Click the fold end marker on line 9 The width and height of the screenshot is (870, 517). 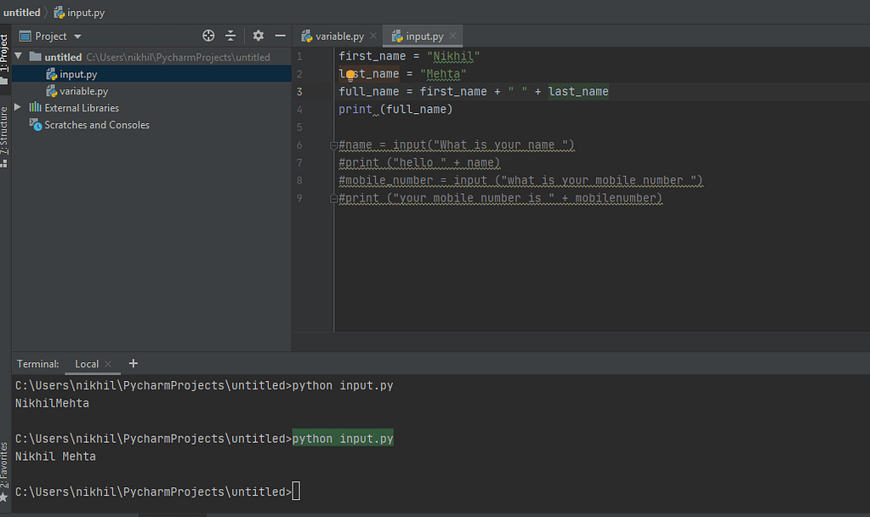click(333, 199)
